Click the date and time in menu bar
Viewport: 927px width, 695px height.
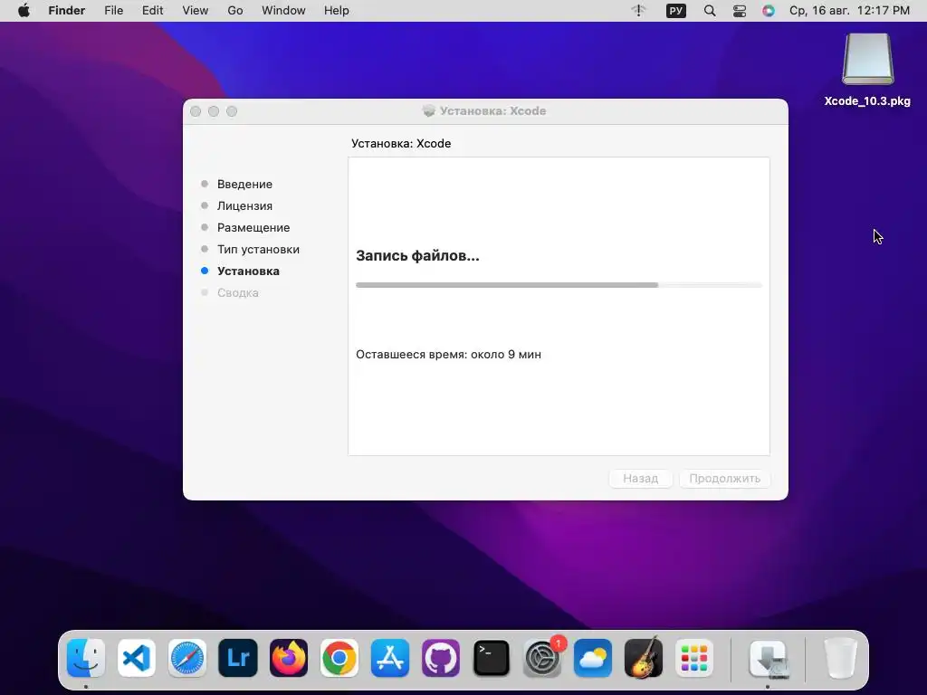[849, 11]
